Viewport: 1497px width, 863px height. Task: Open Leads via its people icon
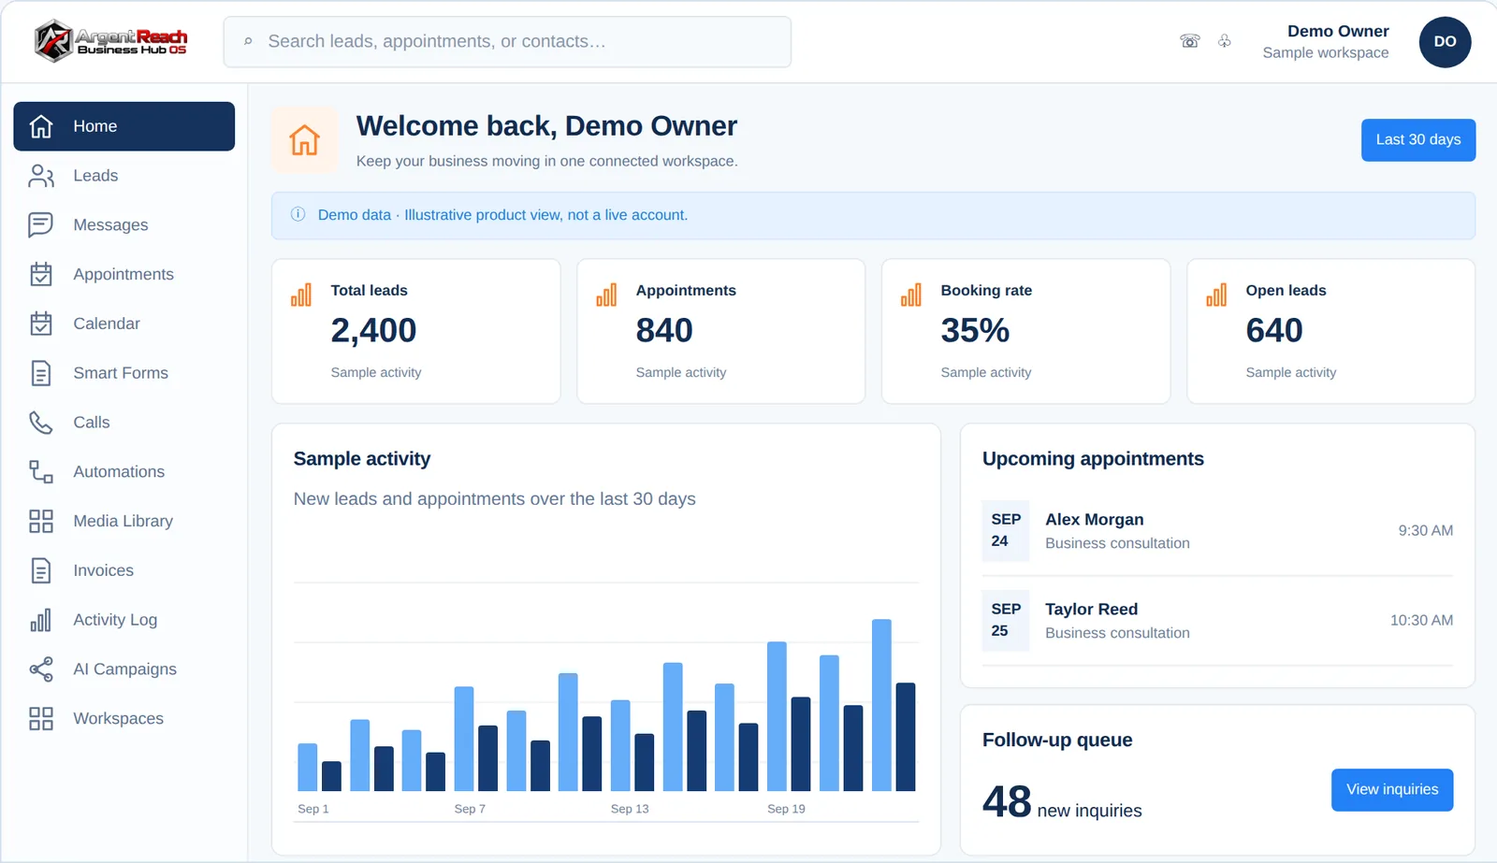(x=41, y=176)
